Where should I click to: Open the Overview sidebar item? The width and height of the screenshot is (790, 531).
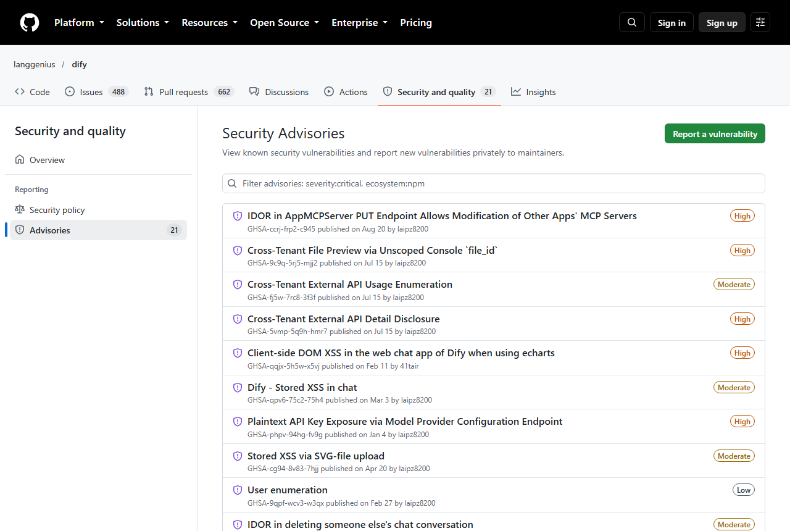coord(99,160)
